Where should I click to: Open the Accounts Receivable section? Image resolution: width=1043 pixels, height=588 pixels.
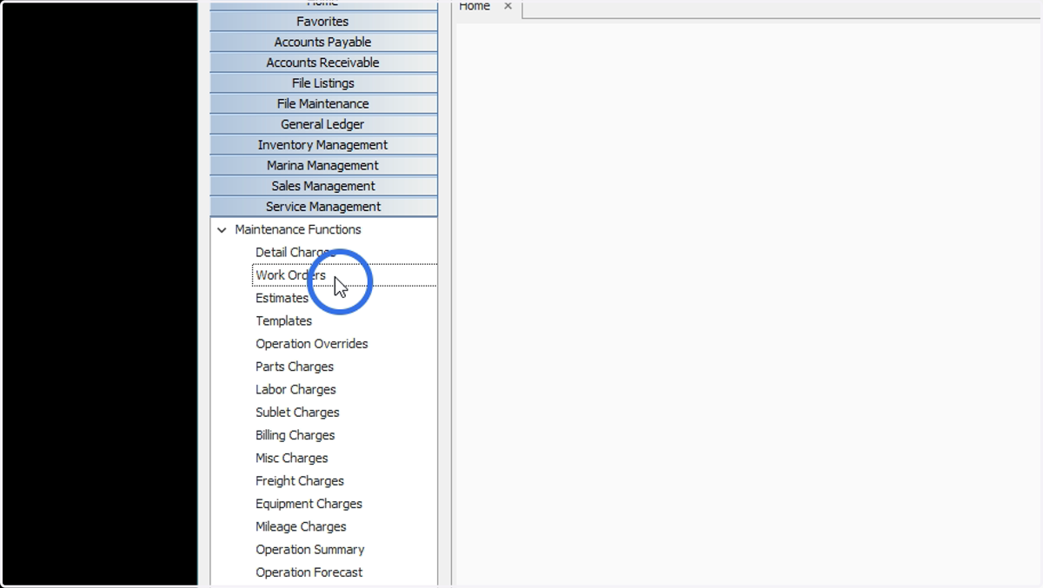(323, 63)
